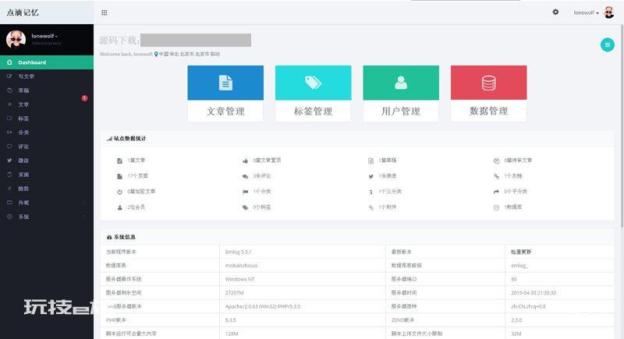The width and height of the screenshot is (624, 339).
Task: Click the 数据管理 button
Action: (489, 111)
